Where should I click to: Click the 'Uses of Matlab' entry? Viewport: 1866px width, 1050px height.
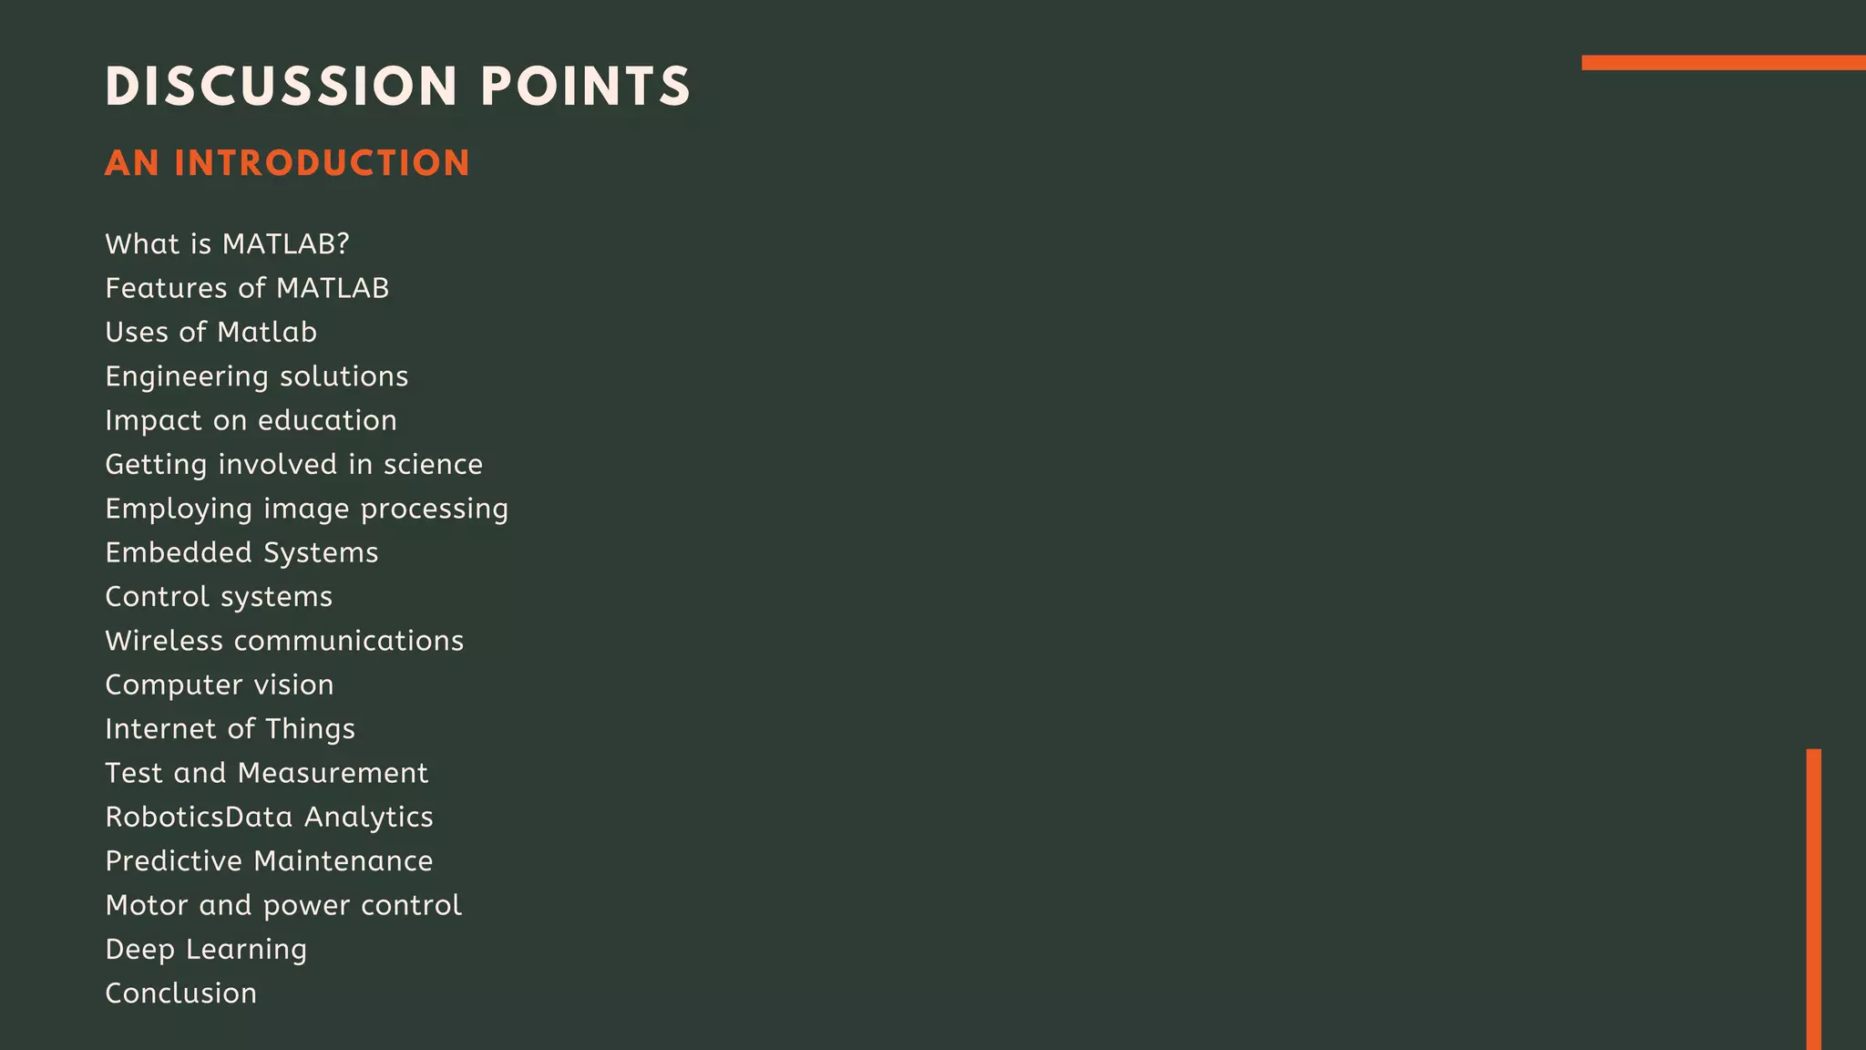(x=210, y=332)
